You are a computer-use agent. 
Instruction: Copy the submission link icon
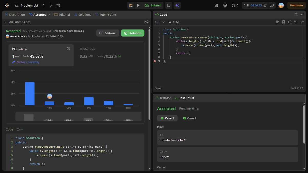[146, 22]
